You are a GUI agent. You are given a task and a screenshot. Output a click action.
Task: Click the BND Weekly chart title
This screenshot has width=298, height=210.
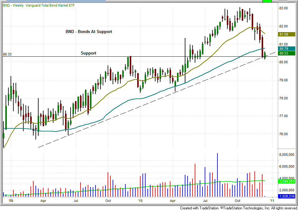click(x=39, y=5)
